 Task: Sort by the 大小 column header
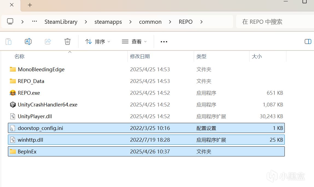tap(257, 57)
